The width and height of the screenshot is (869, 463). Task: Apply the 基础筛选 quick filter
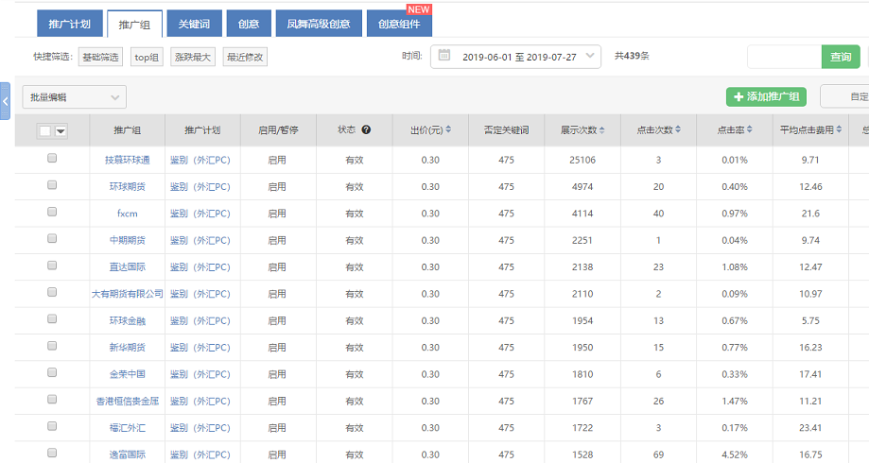click(100, 57)
